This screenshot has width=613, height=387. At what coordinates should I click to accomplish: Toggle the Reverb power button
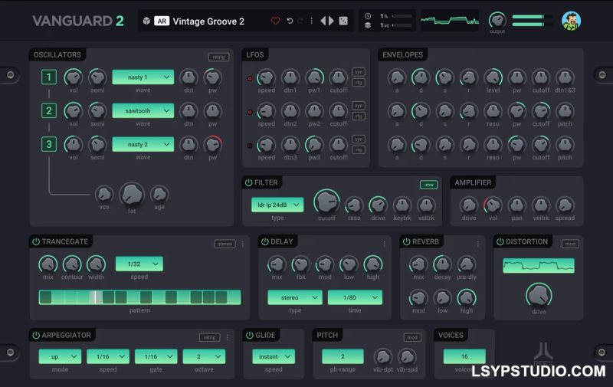[x=406, y=241]
